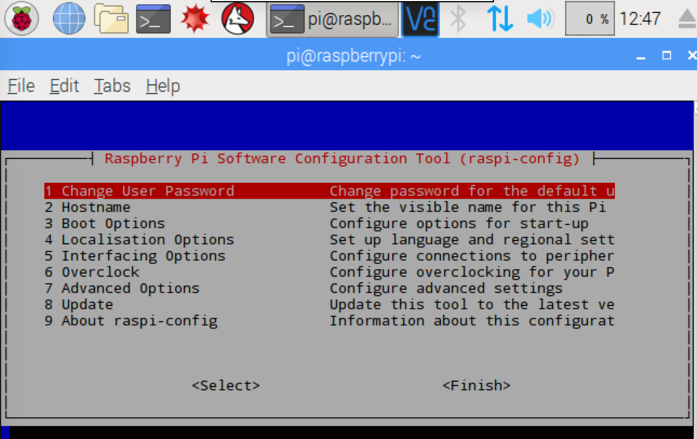Click the eject icon in the panel
Viewport: 697px width, 439px height.
click(686, 19)
